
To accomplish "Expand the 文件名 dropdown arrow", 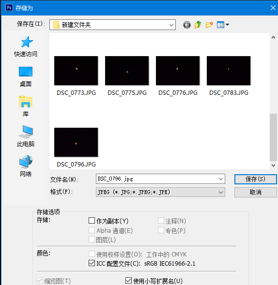I will pyautogui.click(x=221, y=179).
